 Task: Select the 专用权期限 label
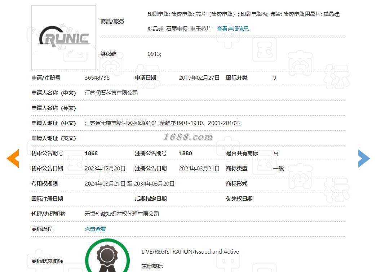[45, 184]
